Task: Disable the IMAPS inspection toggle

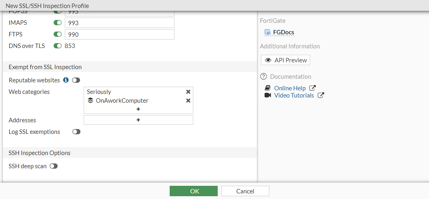Action: [58, 23]
